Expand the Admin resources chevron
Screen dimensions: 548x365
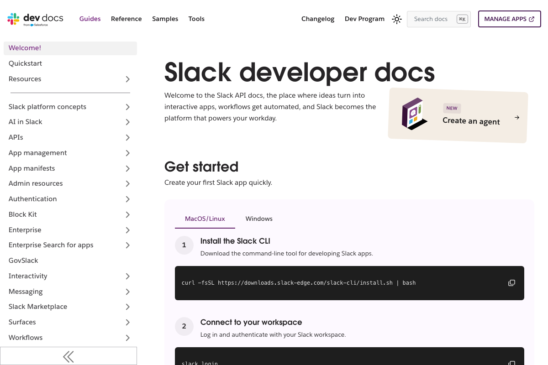click(128, 183)
